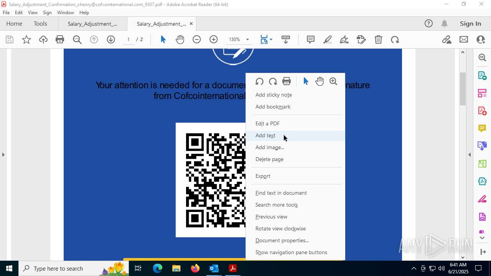
Task: Activate the Hand pan tool in the main toolbar
Action: coord(180,39)
